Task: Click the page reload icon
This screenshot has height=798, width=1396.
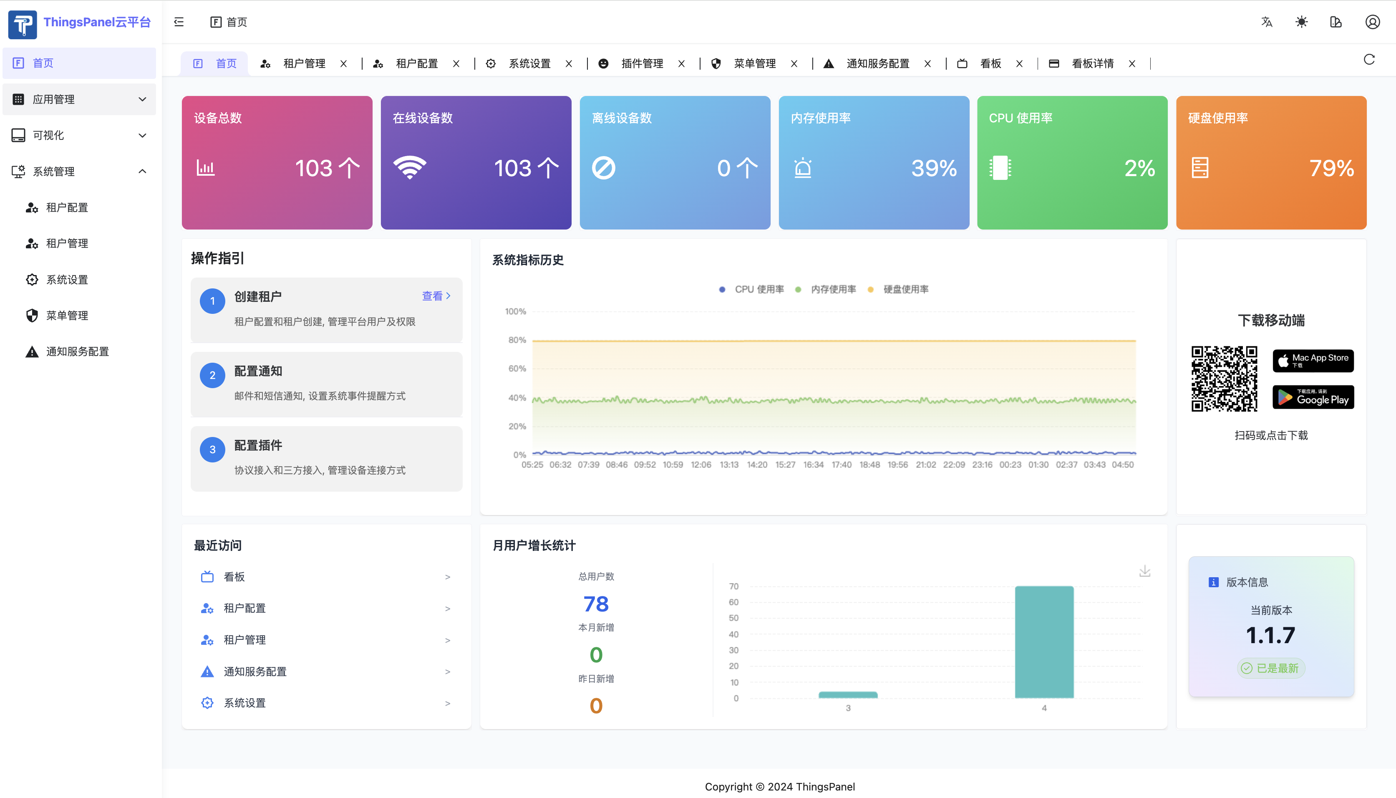Action: tap(1369, 60)
